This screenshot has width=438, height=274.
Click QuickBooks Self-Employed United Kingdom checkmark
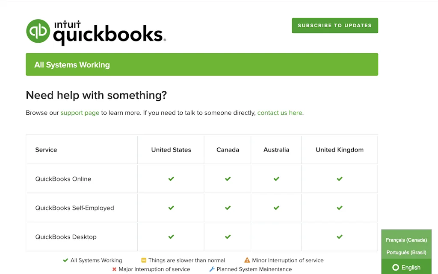[340, 208]
